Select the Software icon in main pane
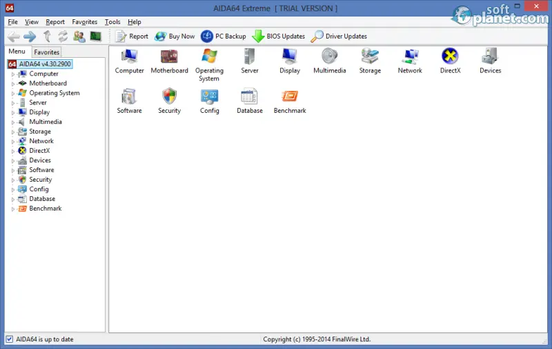552x349 pixels. [x=129, y=96]
